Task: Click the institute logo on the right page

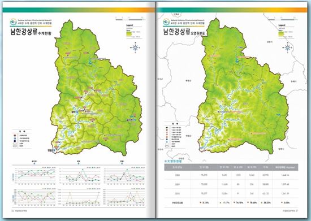Action: point(166,22)
